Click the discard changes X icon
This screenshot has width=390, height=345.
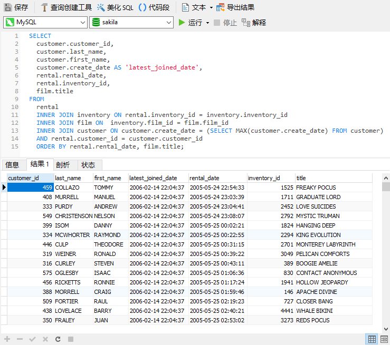click(45, 339)
